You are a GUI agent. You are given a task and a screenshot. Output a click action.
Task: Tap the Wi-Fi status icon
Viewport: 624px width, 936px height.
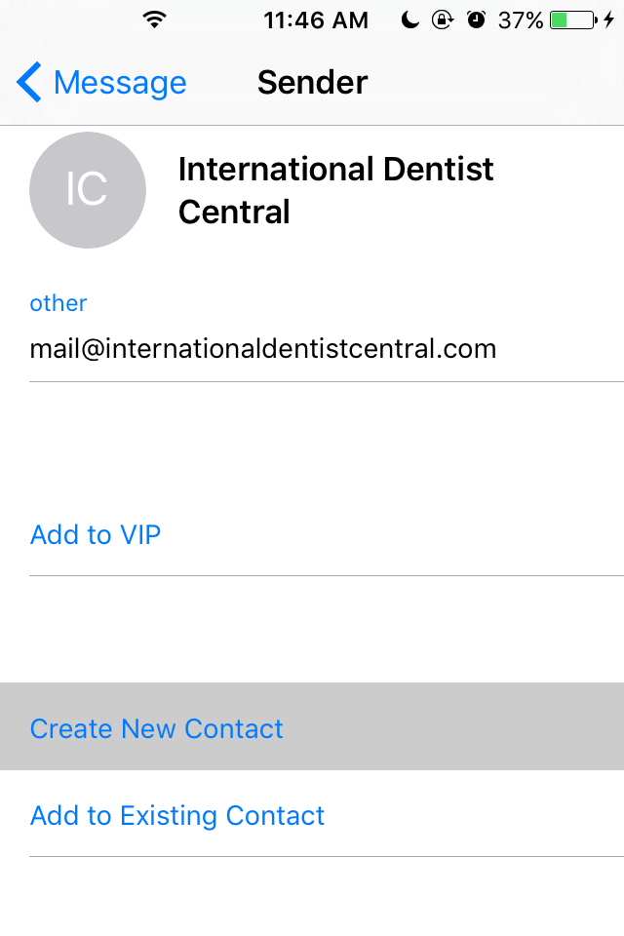tap(155, 20)
